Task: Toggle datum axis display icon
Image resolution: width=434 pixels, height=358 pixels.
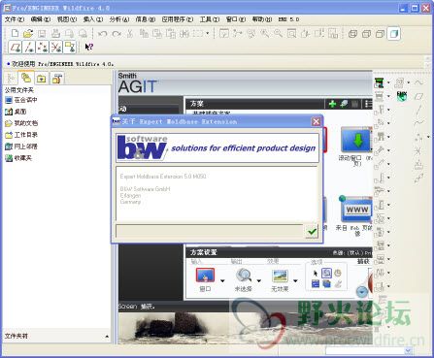Action: (29, 48)
